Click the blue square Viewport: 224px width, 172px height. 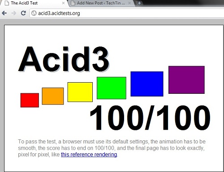pos(147,84)
